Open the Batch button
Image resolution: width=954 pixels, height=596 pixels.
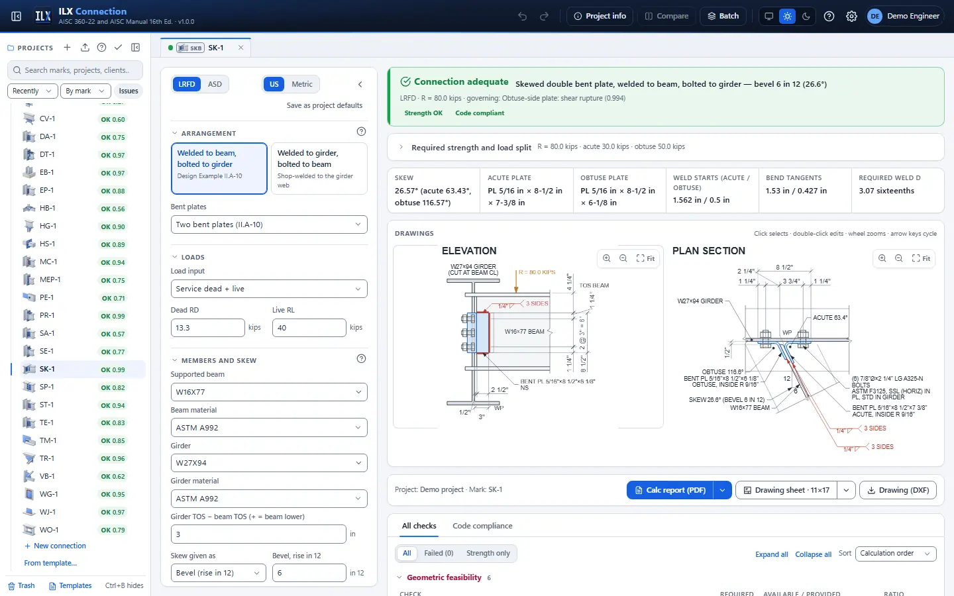coord(723,16)
